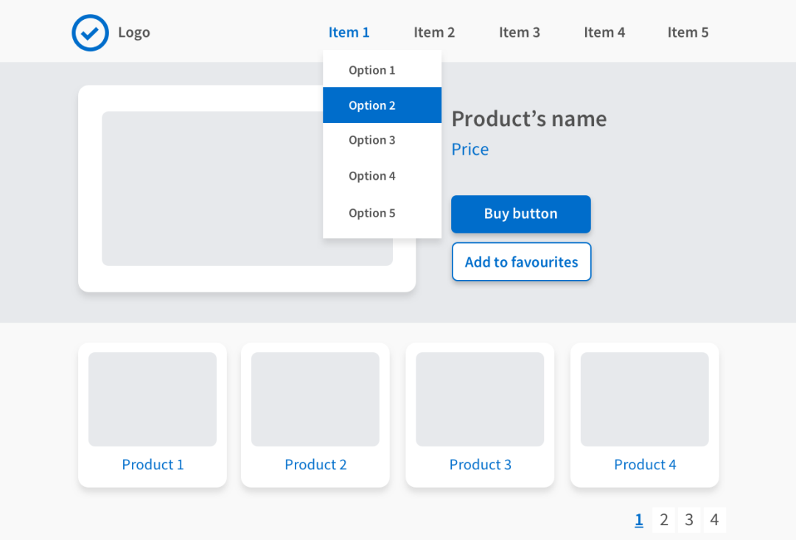Click the Price link

coord(470,150)
